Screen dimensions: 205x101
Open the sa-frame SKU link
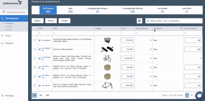46,85
